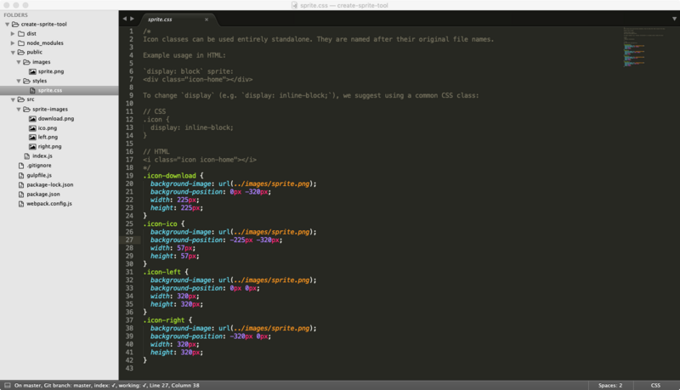Viewport: 680px width, 390px height.
Task: Click the previous tab arrow icon
Action: tap(123, 18)
